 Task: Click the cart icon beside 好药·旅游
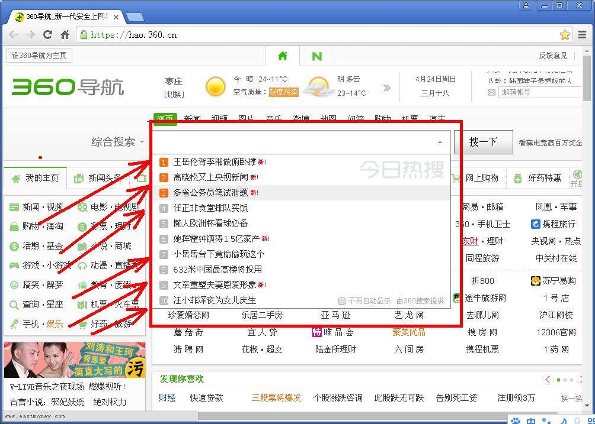tap(82, 325)
